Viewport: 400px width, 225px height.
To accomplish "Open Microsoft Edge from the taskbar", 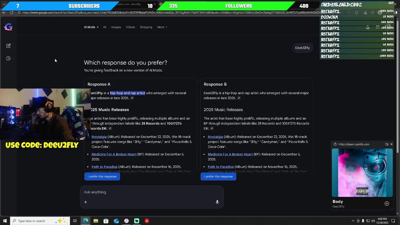I will pyautogui.click(x=86, y=221).
